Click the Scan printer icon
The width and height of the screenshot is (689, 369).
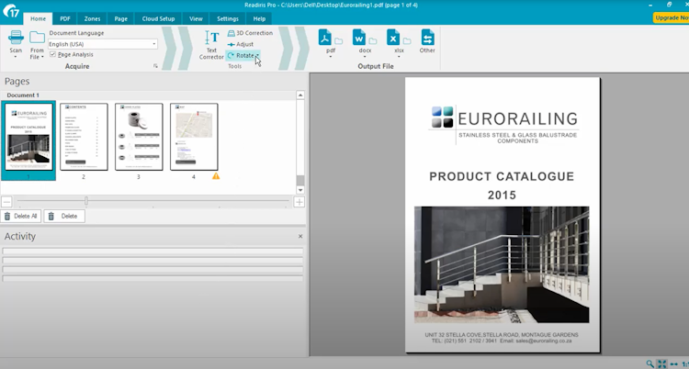pos(16,39)
